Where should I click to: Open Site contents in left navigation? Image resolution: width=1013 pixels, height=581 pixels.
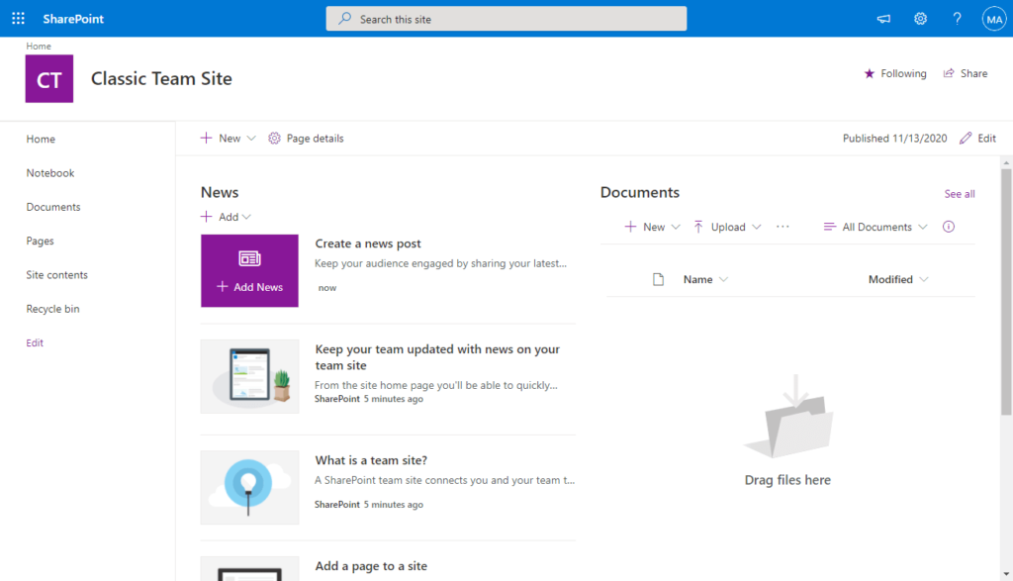click(56, 275)
